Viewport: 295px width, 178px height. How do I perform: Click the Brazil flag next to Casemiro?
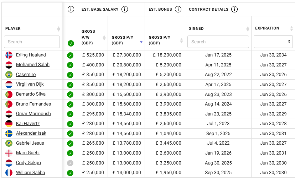(9, 75)
